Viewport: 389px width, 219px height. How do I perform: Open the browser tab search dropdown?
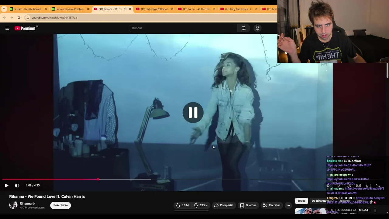tap(4, 9)
